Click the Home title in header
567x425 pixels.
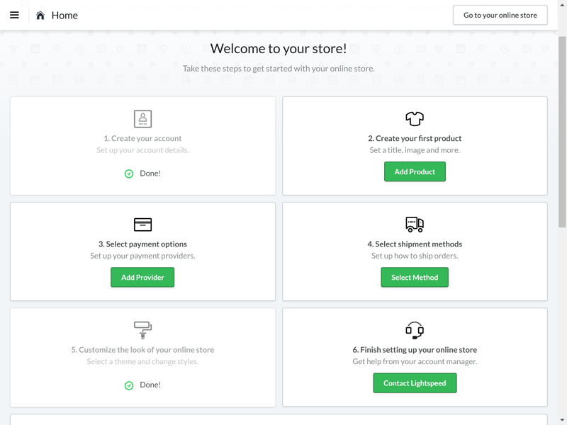pyautogui.click(x=64, y=15)
